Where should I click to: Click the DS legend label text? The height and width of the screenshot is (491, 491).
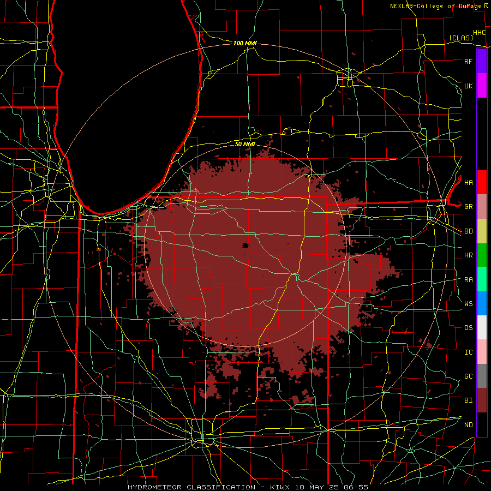(x=468, y=328)
